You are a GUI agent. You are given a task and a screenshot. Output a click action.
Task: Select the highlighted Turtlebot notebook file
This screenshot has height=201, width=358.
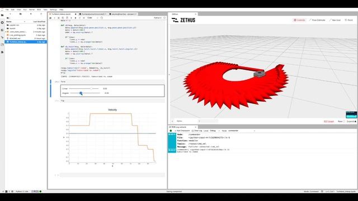[26, 42]
